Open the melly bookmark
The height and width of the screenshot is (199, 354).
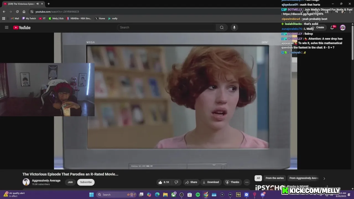pyautogui.click(x=113, y=19)
